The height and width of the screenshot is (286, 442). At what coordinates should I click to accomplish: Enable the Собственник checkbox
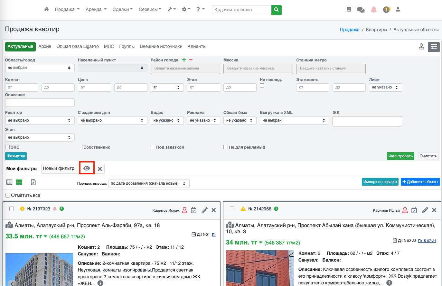point(80,147)
